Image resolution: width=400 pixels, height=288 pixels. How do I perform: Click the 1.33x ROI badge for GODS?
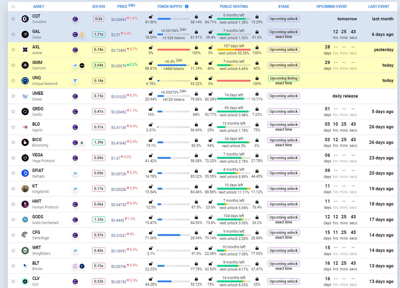99,220
